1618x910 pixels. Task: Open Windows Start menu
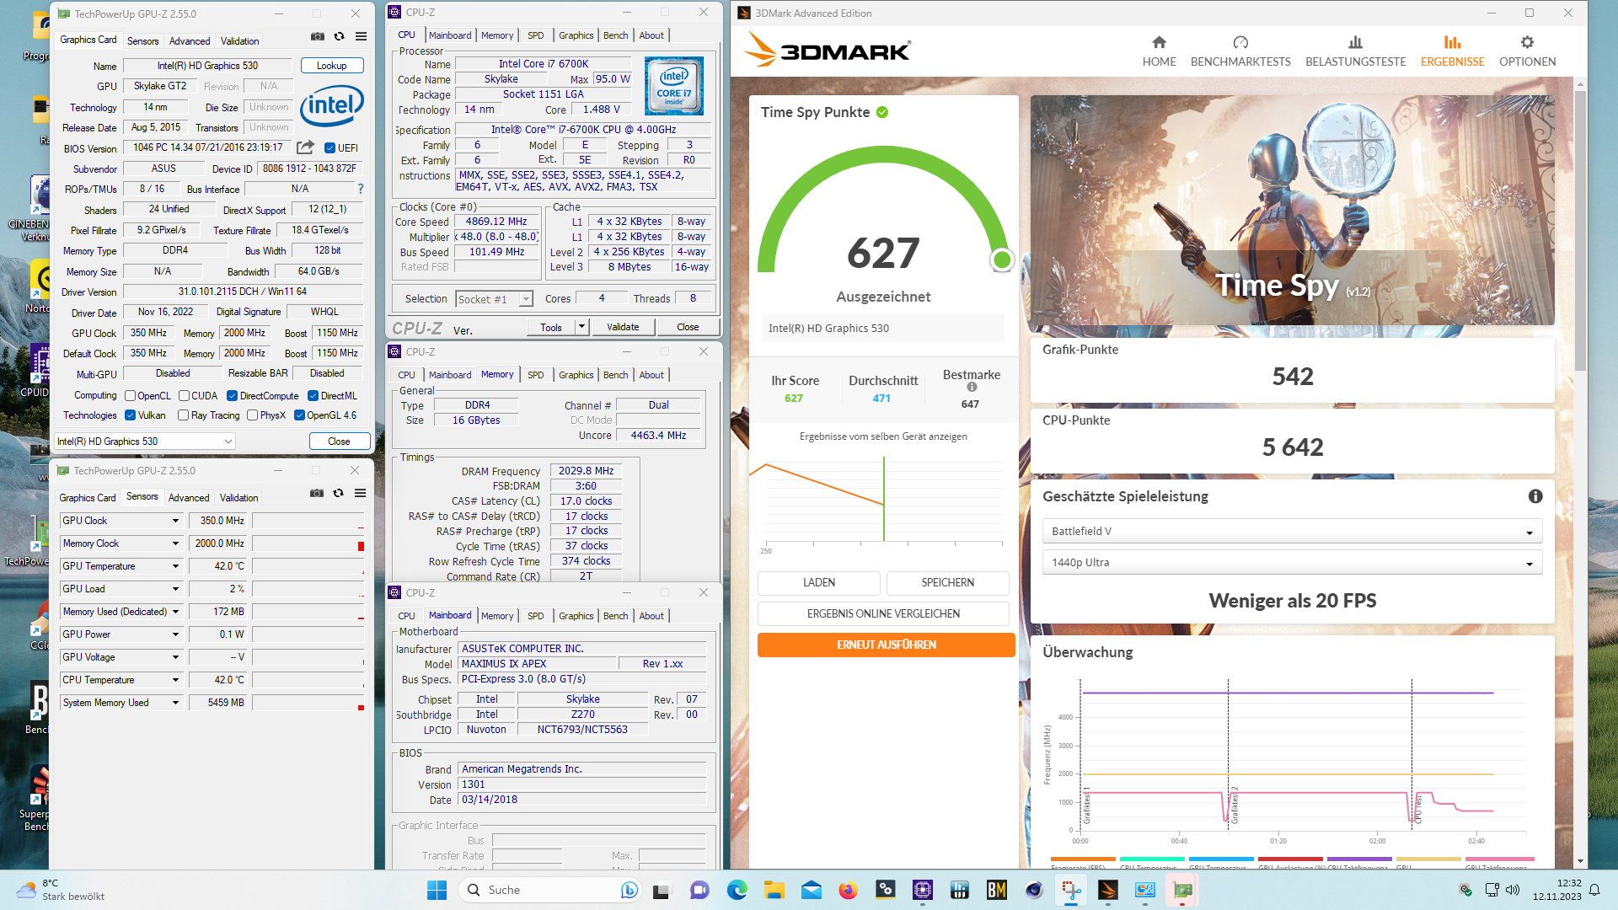tap(437, 890)
